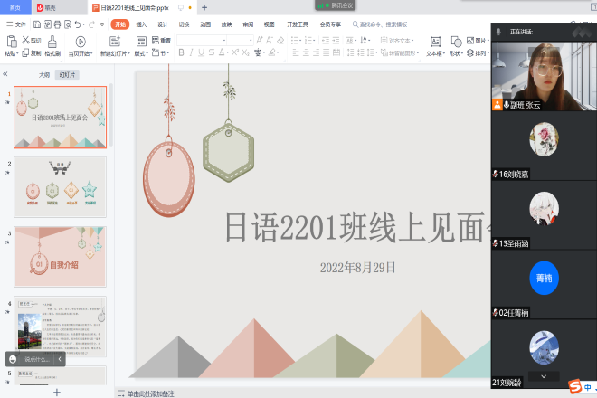Click Sogou input method tray icon
The width and height of the screenshot is (597, 398).
pos(573,387)
